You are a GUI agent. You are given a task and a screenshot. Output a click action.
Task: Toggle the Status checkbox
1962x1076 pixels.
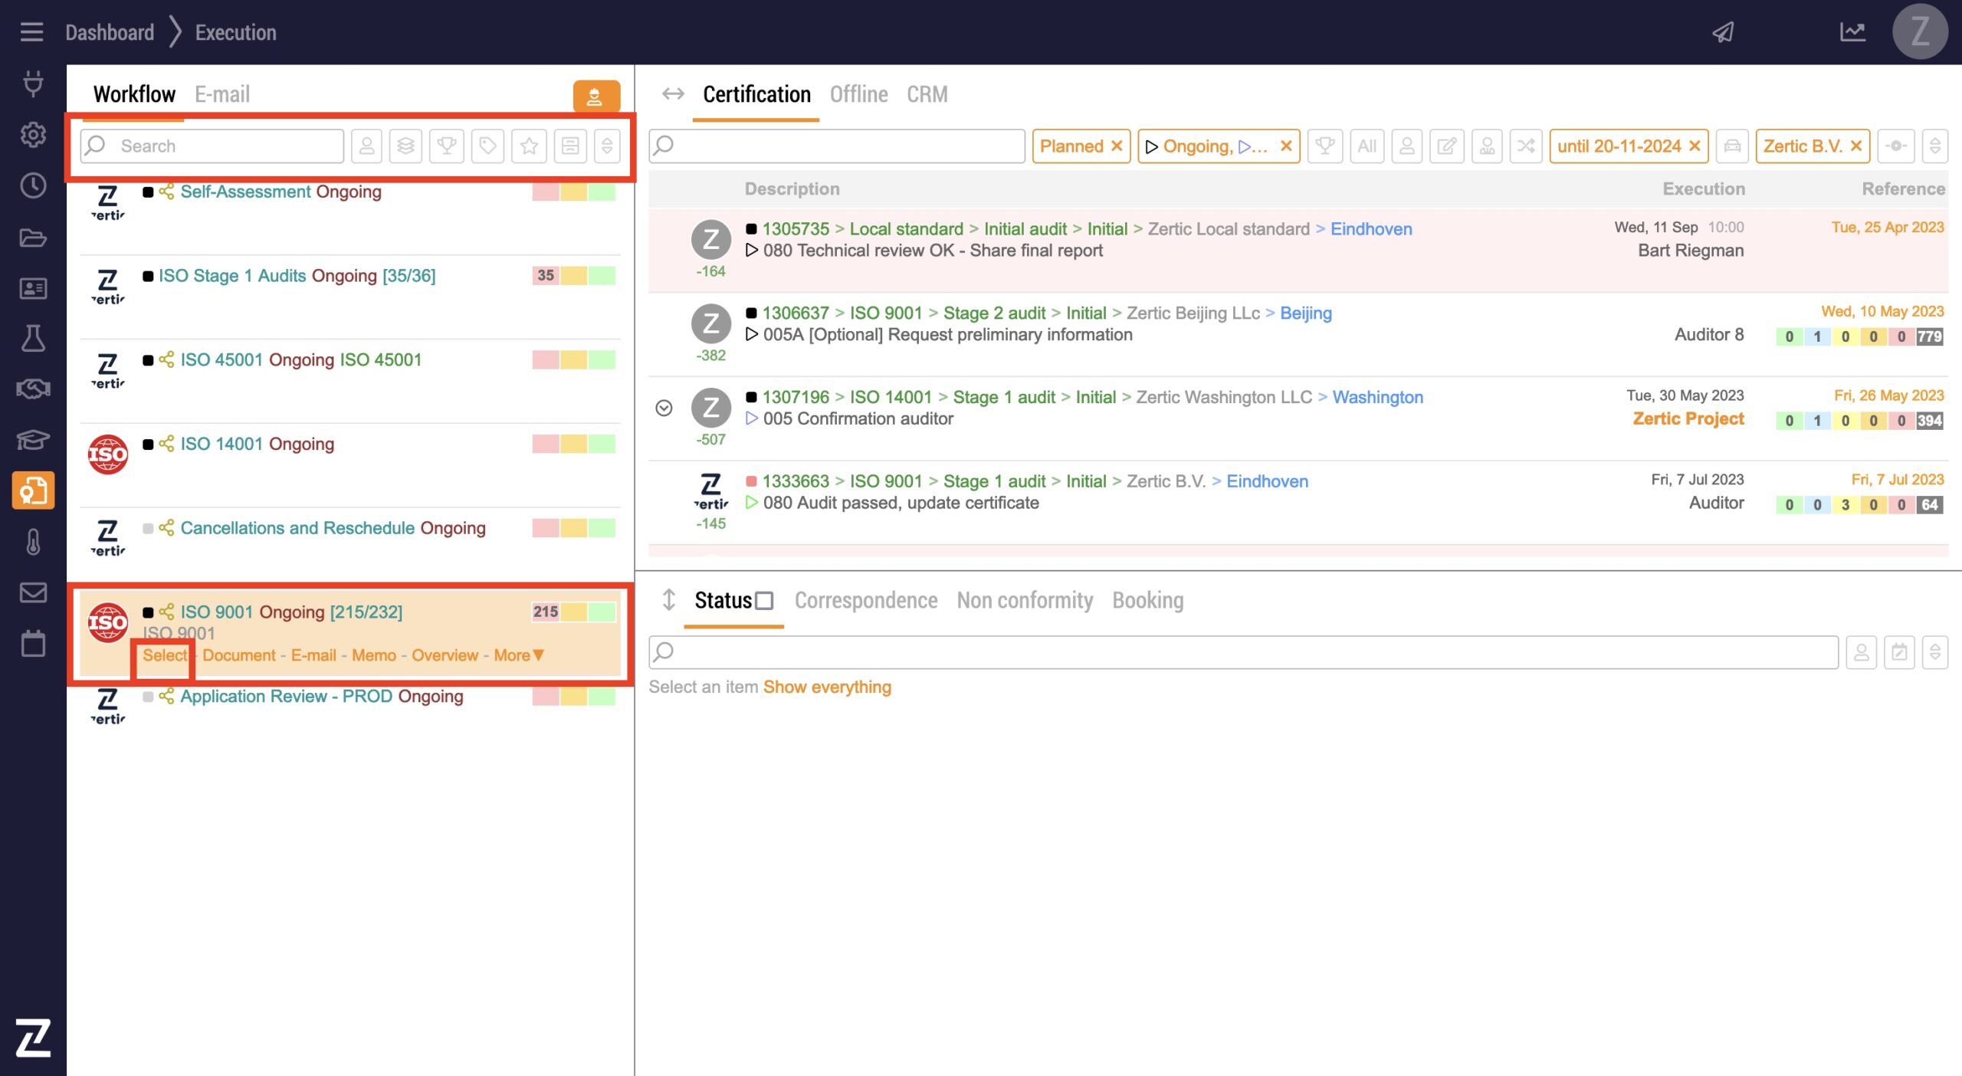[x=764, y=601]
